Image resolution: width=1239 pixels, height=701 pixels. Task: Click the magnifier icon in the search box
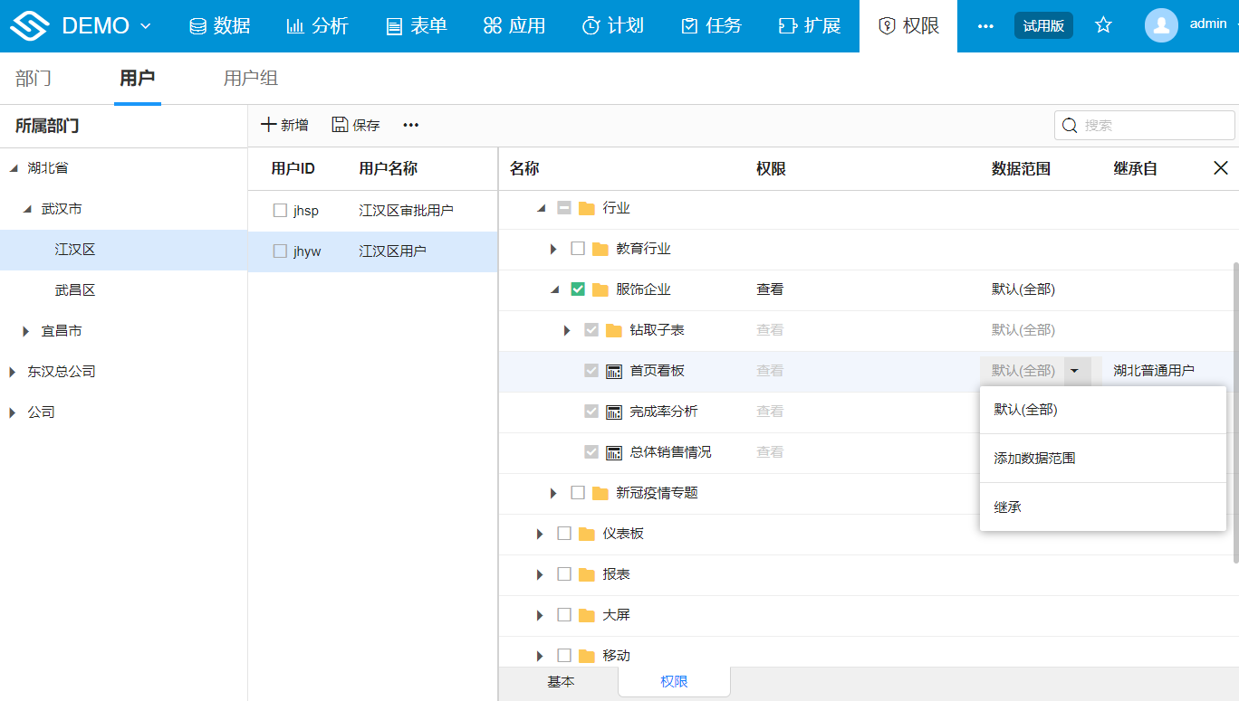coord(1071,125)
